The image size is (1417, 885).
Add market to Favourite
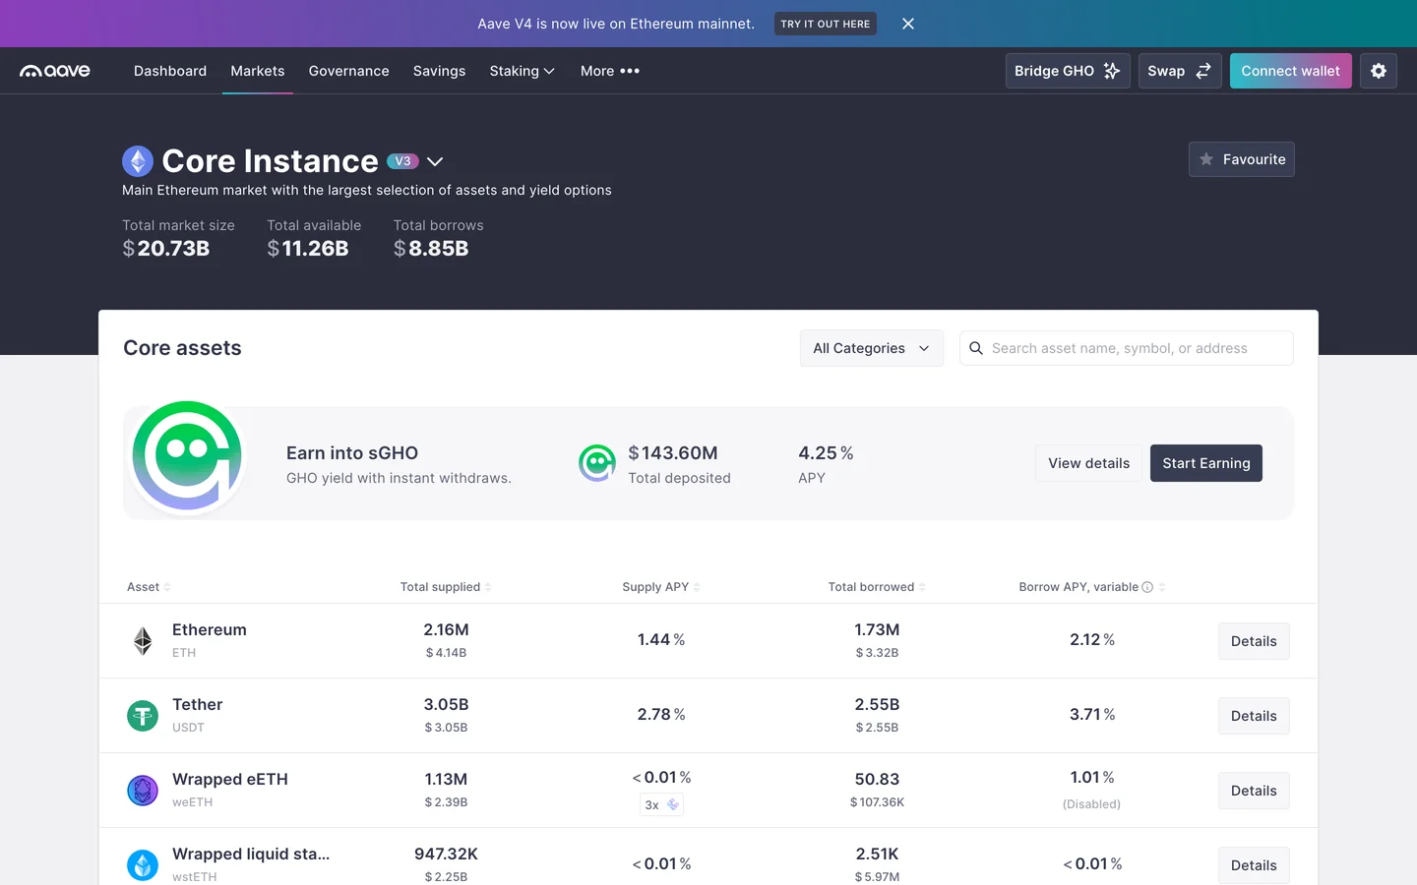pyautogui.click(x=1242, y=159)
